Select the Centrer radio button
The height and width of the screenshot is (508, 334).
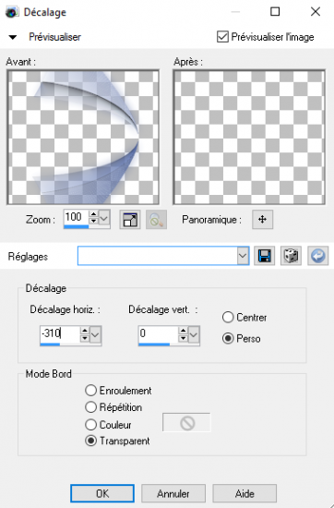point(228,317)
